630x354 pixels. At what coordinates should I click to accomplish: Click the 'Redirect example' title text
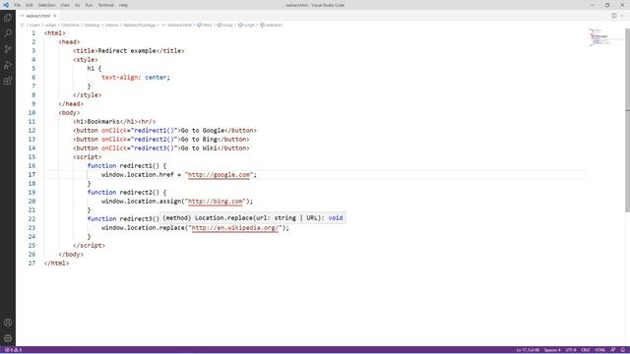tap(127, 50)
